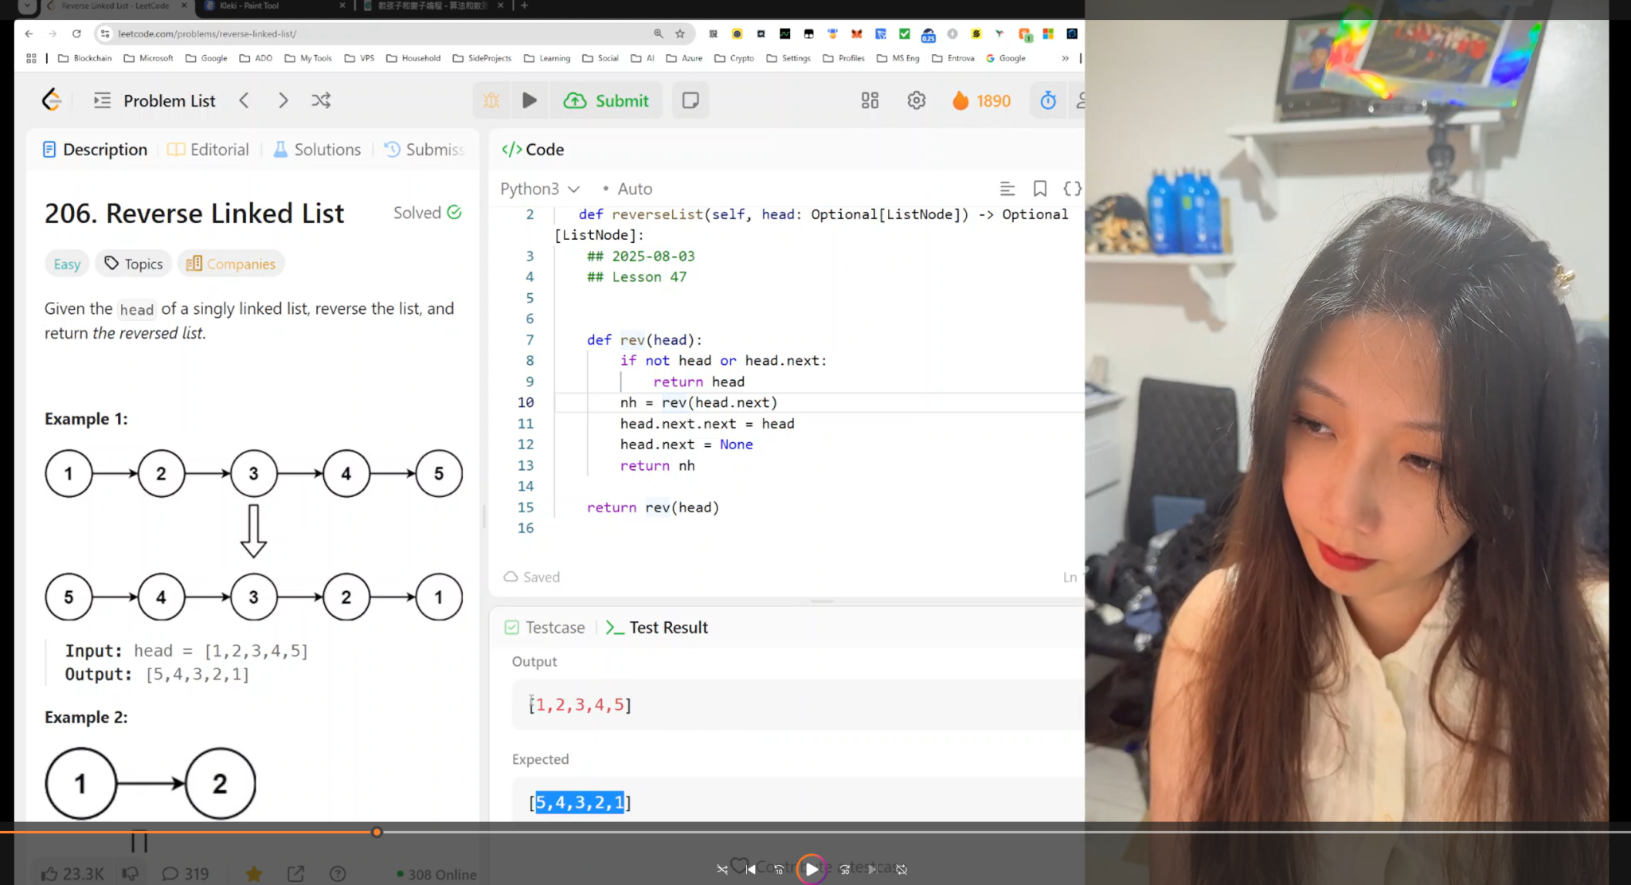
Task: Open the Test Result tab
Action: pos(657,628)
